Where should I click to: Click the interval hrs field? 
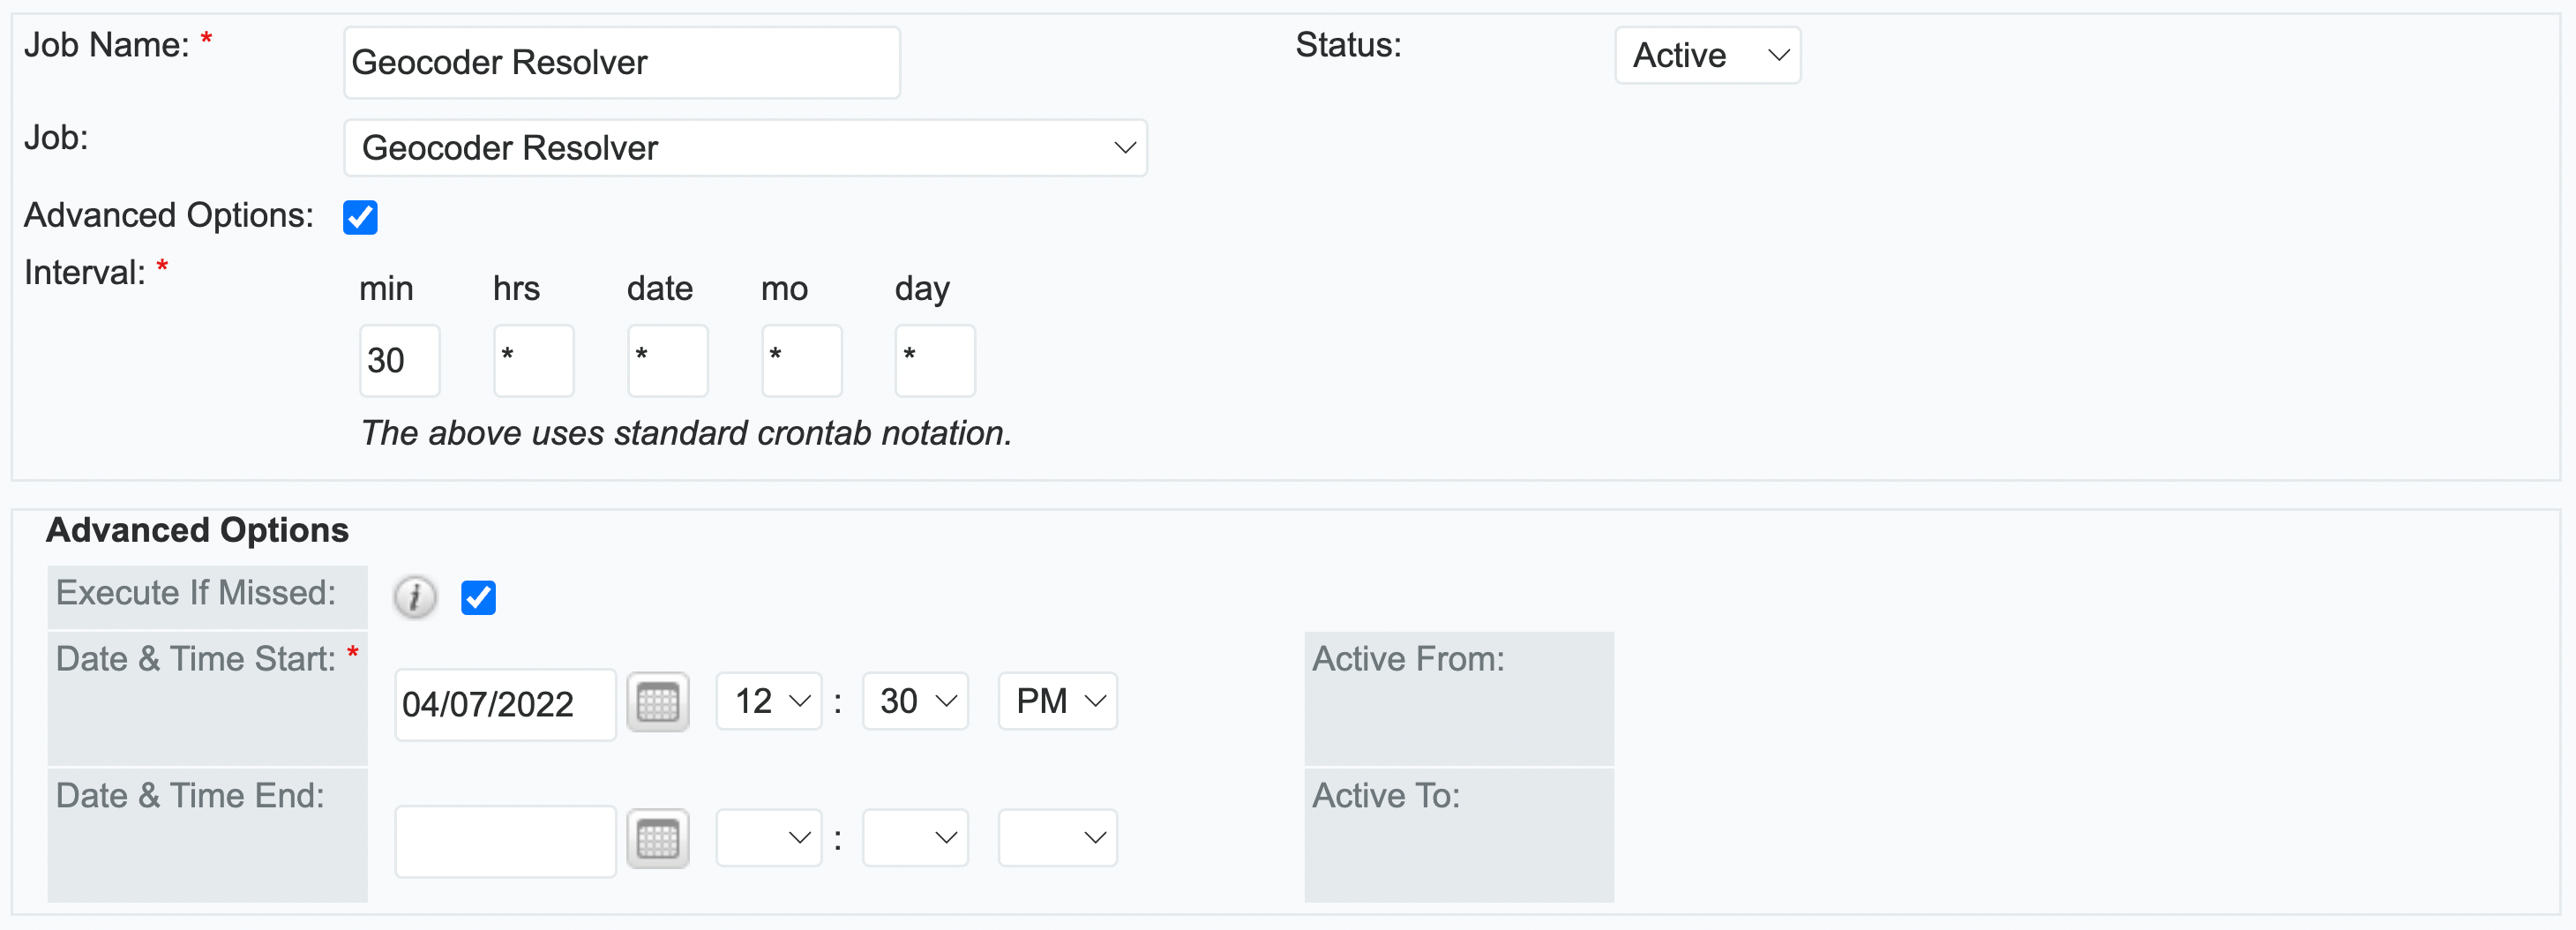(x=533, y=361)
